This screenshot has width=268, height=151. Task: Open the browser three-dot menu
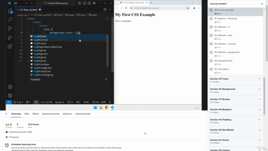(199, 8)
